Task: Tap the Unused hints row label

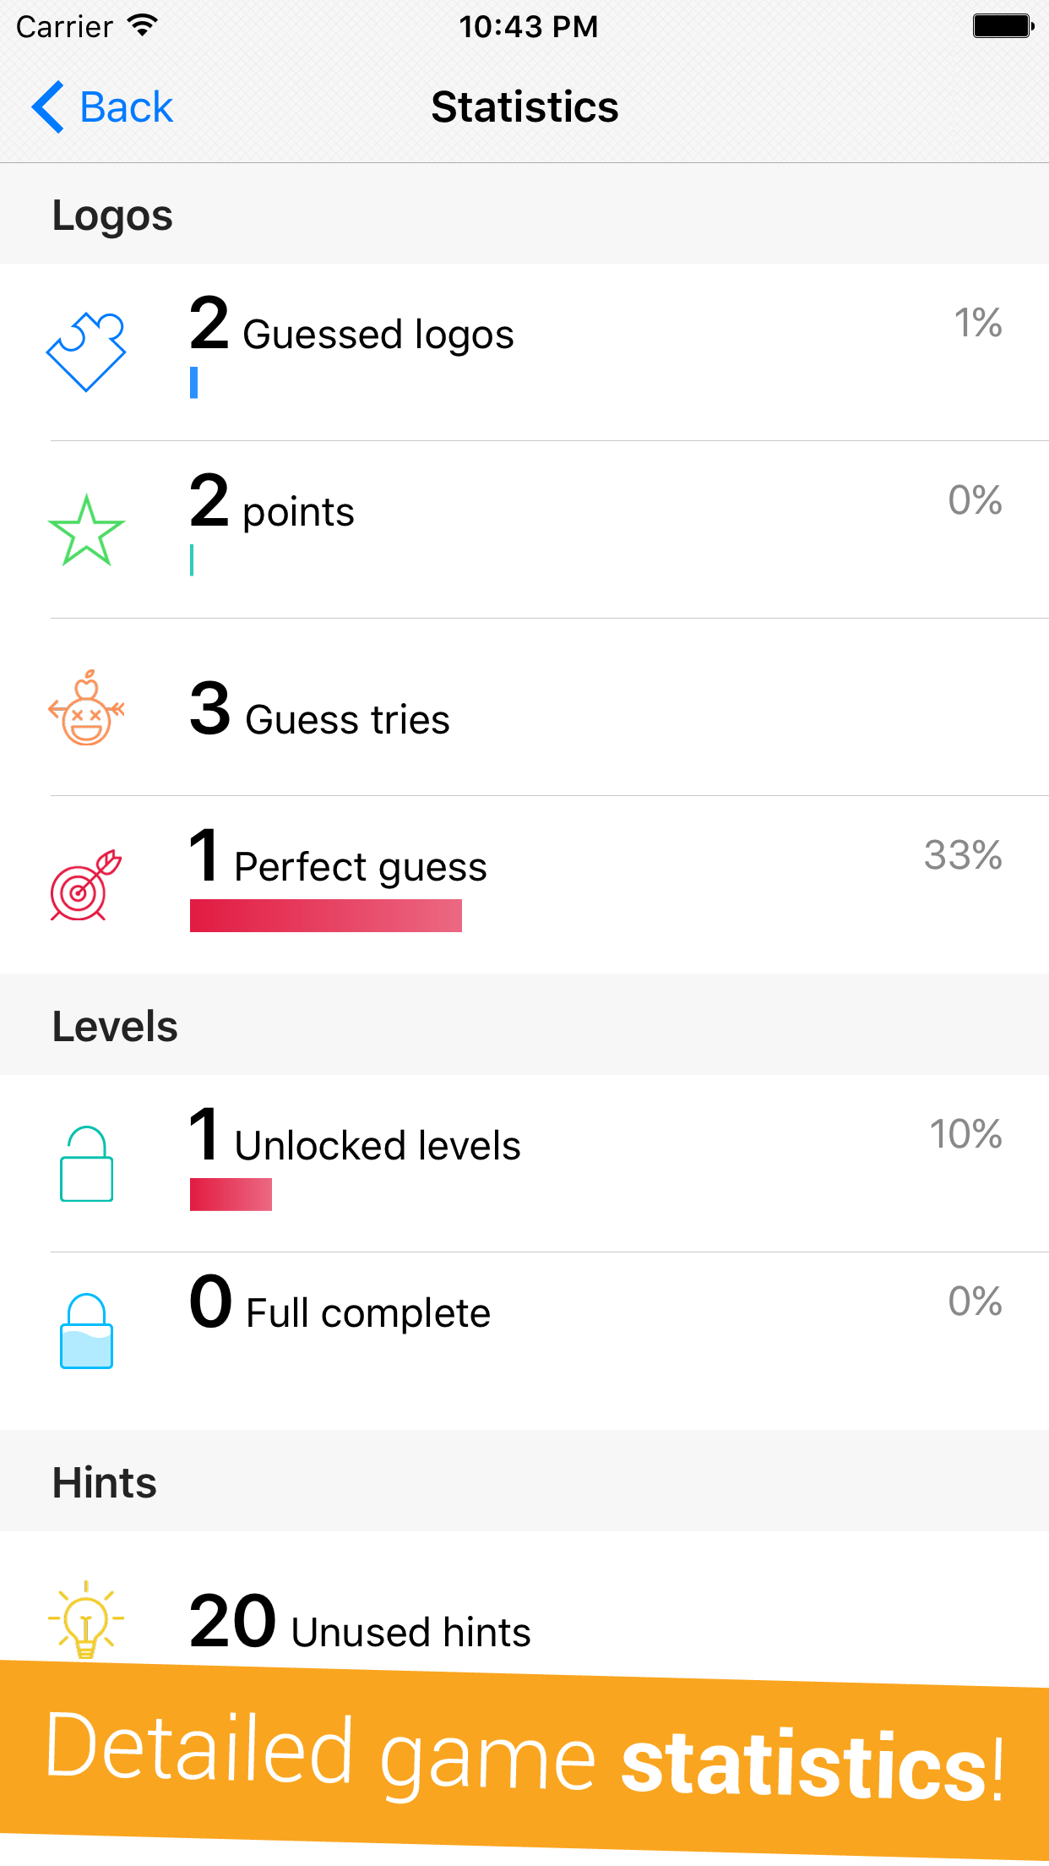Action: click(x=410, y=1633)
